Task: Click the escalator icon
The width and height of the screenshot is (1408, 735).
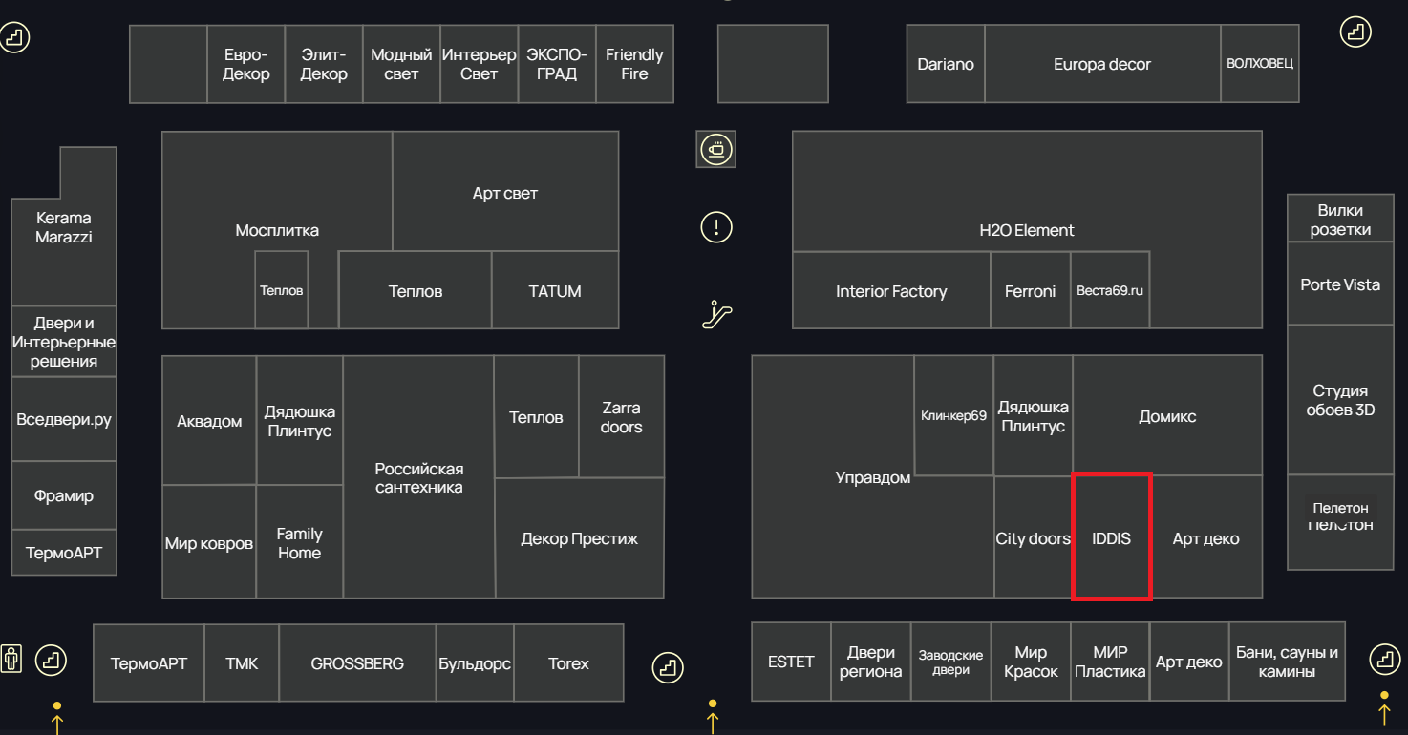Action: pos(716,314)
